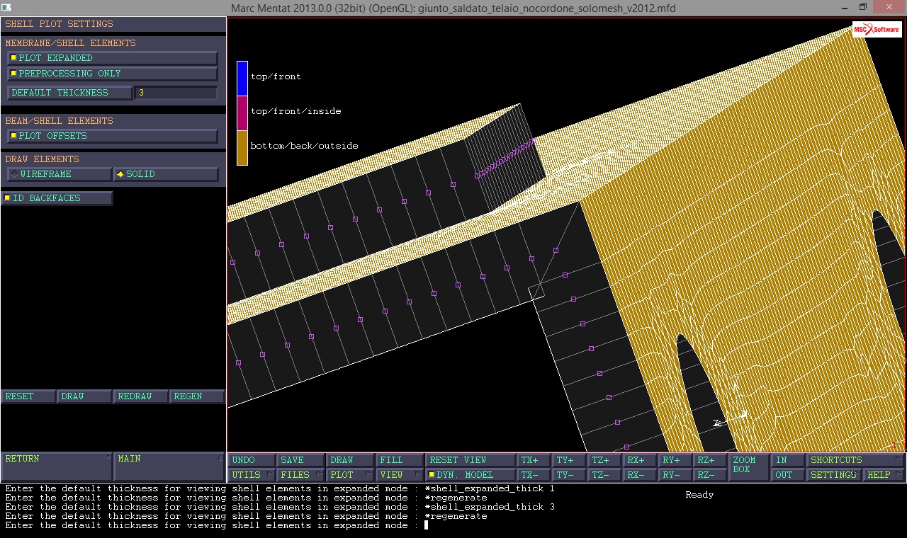Go to the MAIN menu
Screen dimensions: 907x538
169,467
